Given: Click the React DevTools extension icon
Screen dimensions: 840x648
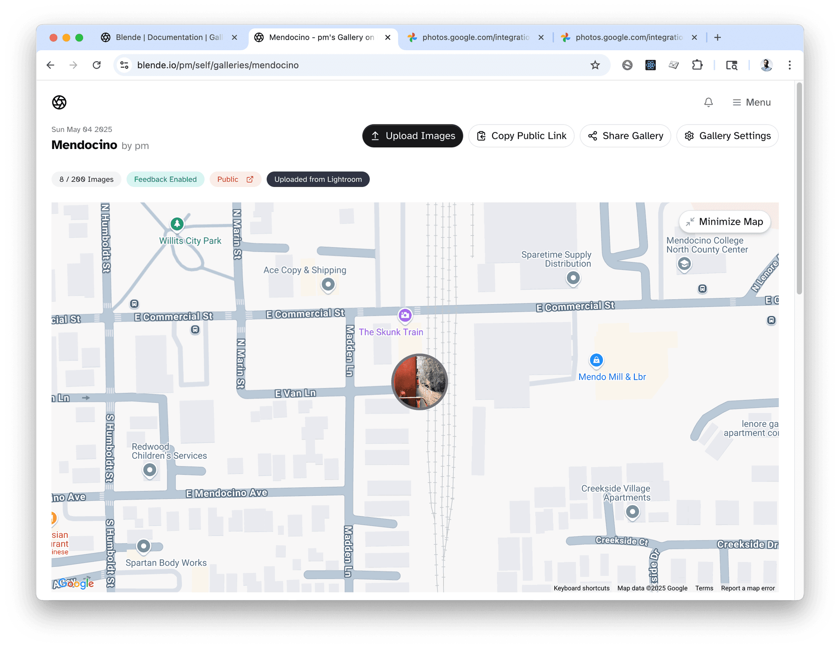Looking at the screenshot, I should click(x=650, y=65).
